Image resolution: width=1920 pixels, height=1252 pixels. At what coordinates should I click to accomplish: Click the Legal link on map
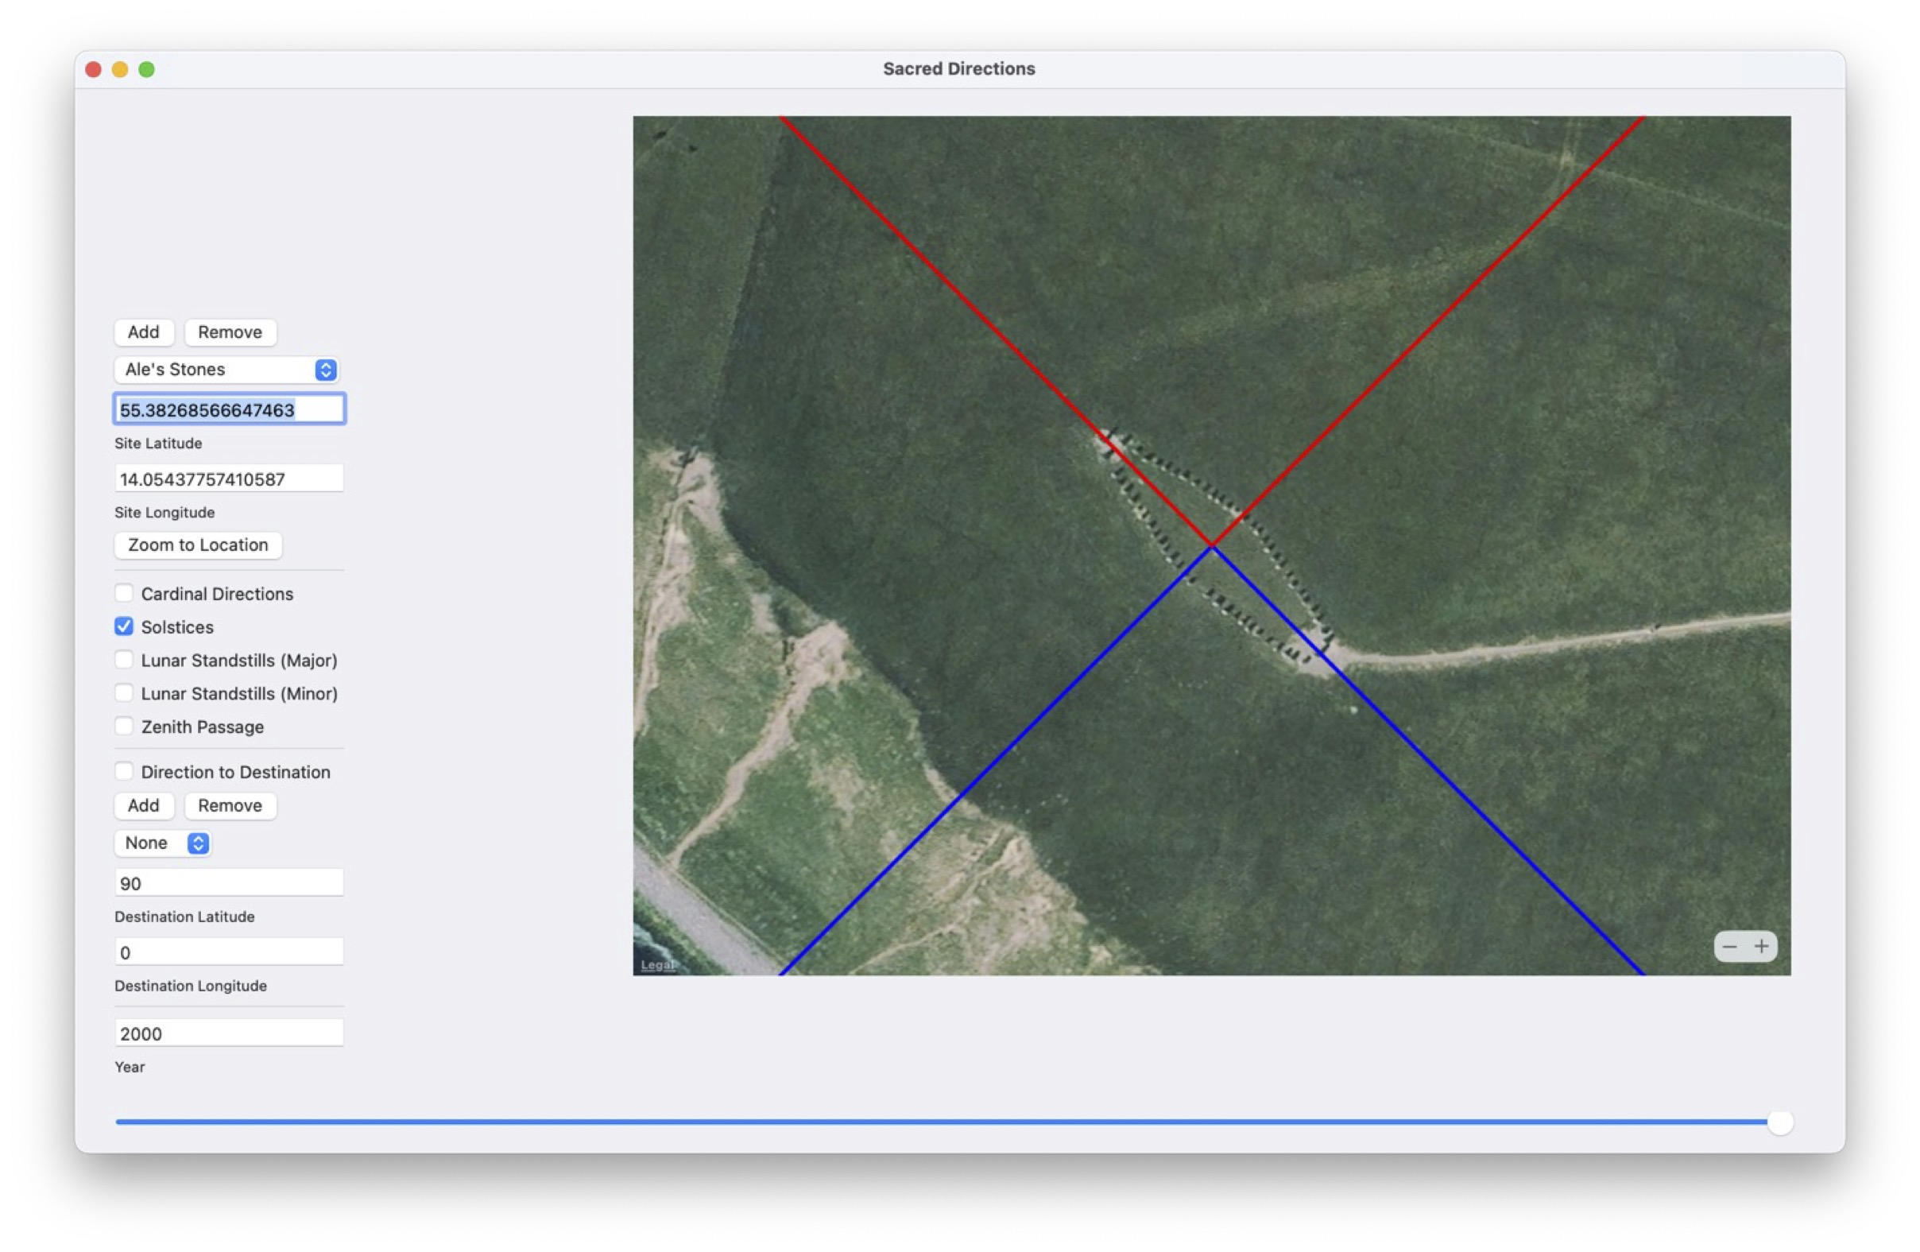pos(656,965)
